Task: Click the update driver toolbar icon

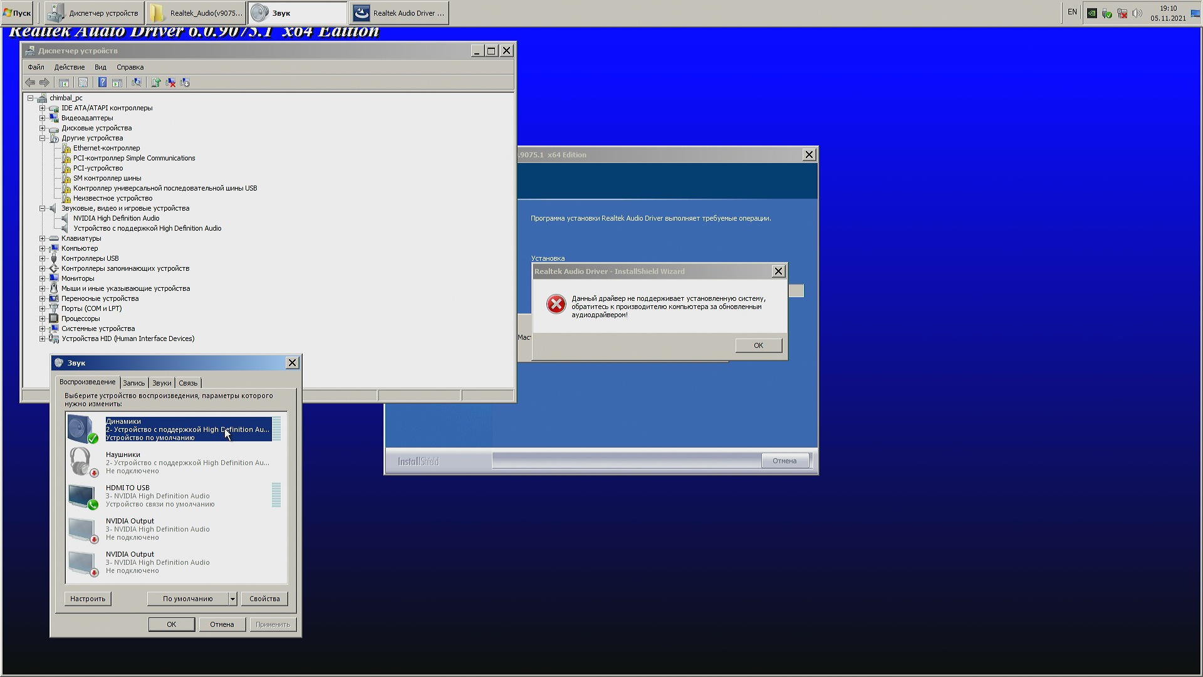Action: point(155,82)
